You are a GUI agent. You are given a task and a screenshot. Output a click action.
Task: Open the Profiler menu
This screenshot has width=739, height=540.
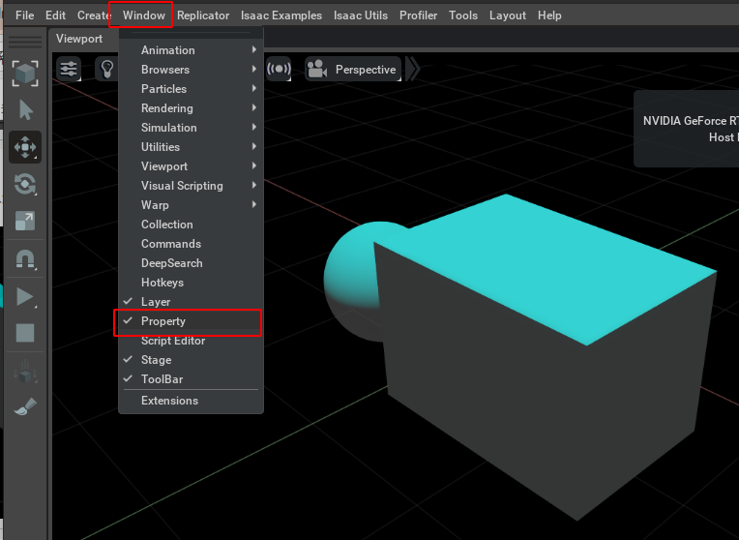point(418,15)
